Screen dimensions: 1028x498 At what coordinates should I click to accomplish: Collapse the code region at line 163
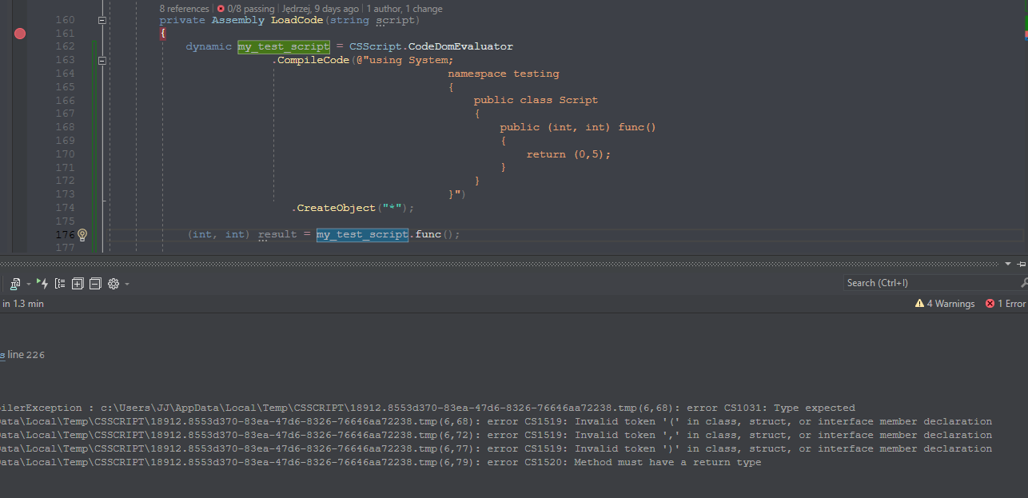click(102, 59)
